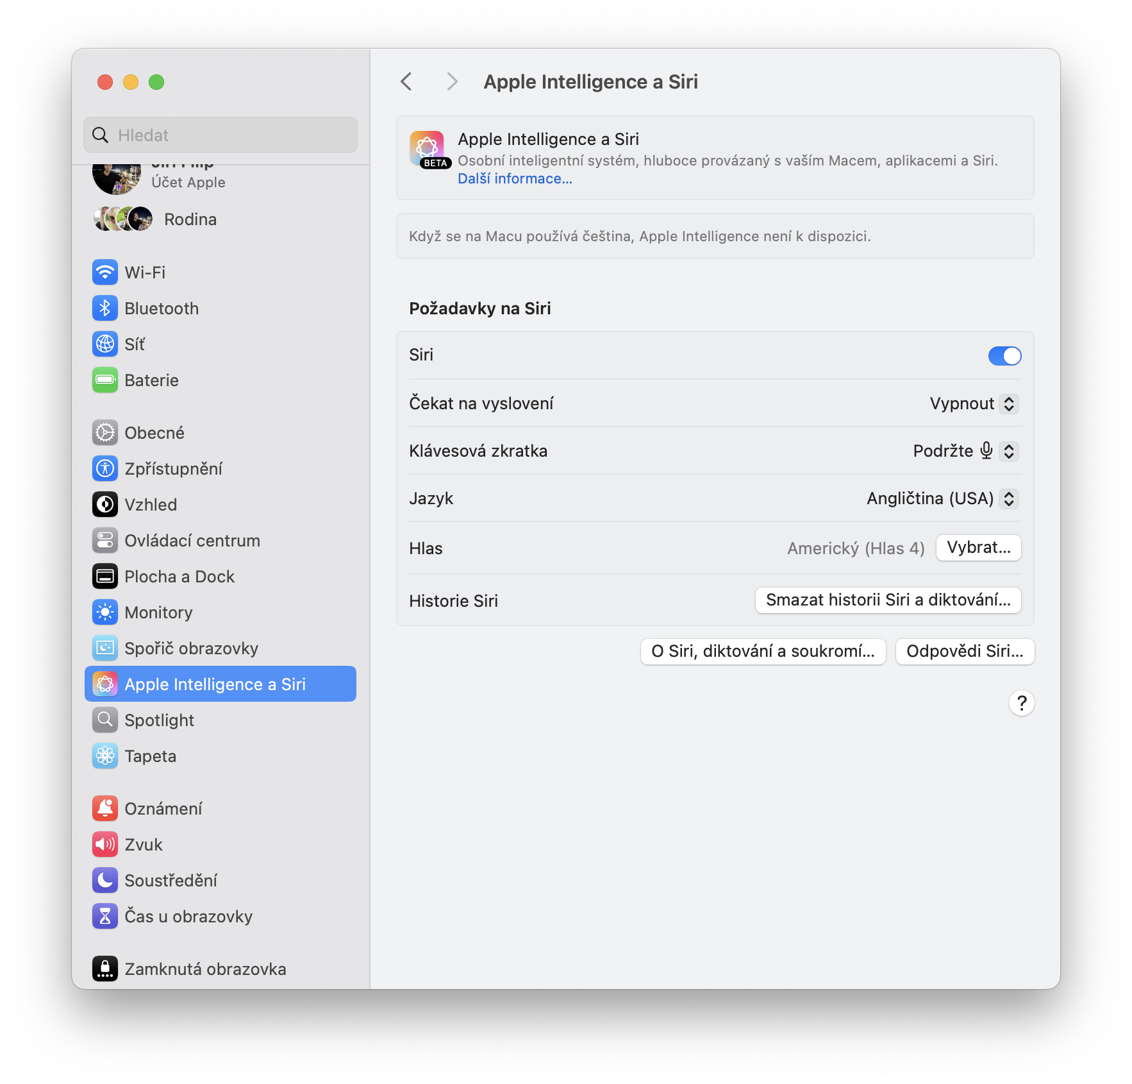The width and height of the screenshot is (1132, 1084).
Task: Click the hourglass icon for Čas u obrazovky
Action: point(105,917)
